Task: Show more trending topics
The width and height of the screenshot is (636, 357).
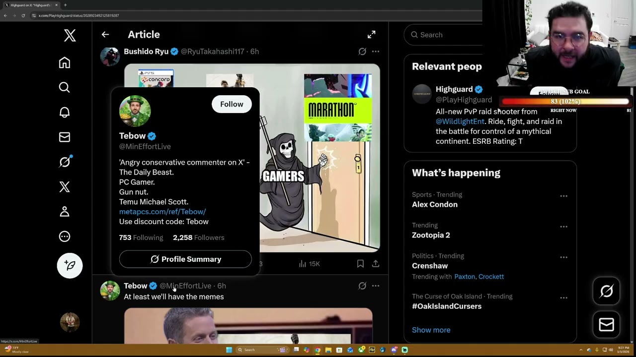Action: (431, 330)
